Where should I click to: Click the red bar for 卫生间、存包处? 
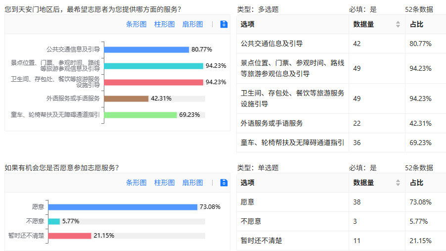click(154, 82)
